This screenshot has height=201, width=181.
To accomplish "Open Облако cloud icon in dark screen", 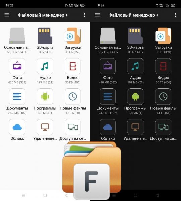I will click(108, 127).
